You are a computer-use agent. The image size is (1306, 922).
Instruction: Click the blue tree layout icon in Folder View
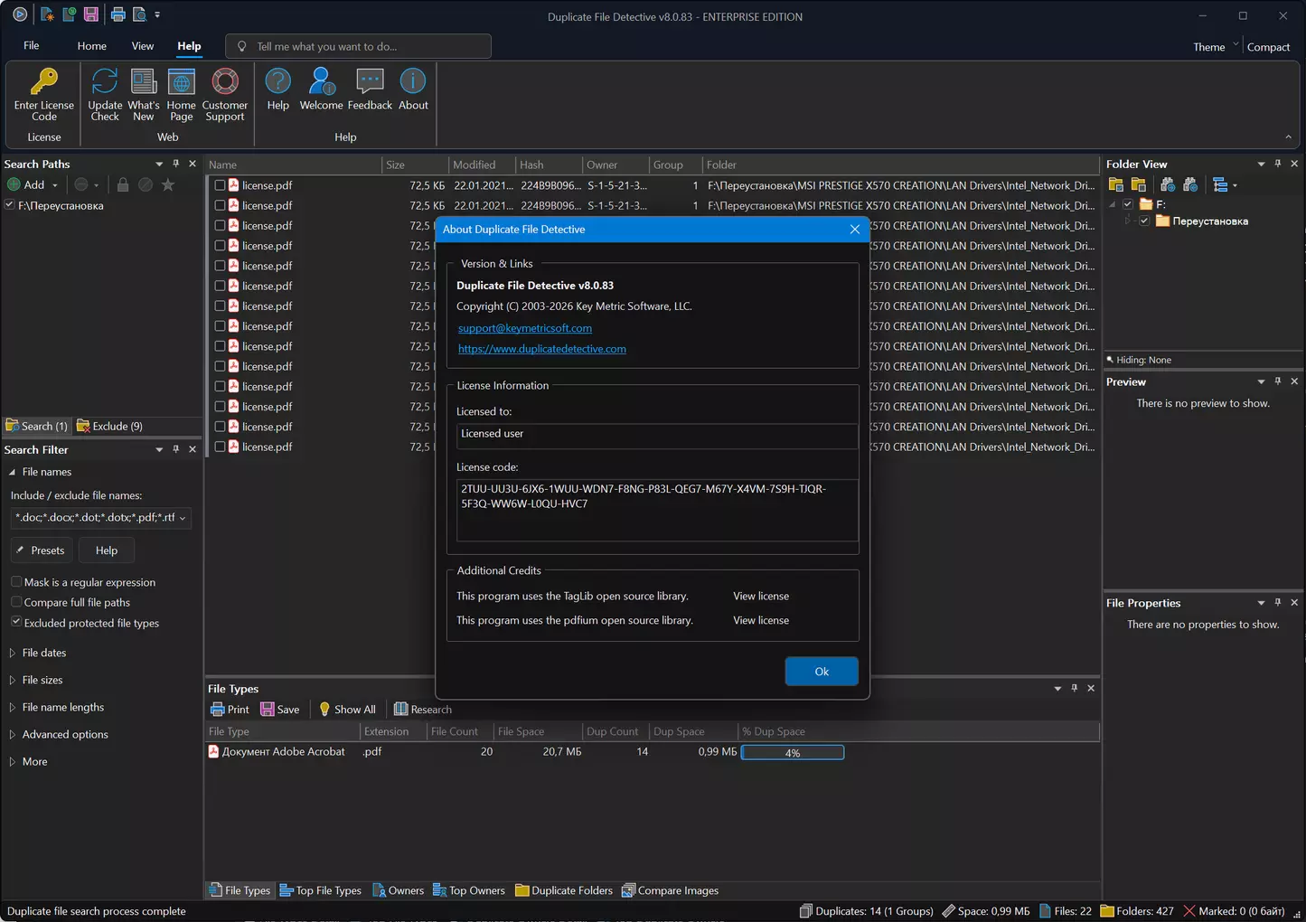(x=1221, y=184)
